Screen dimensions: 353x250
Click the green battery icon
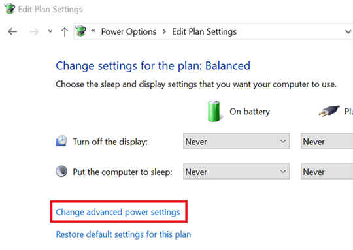point(214,111)
